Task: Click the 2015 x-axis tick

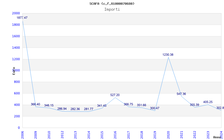Action: pos(102,135)
